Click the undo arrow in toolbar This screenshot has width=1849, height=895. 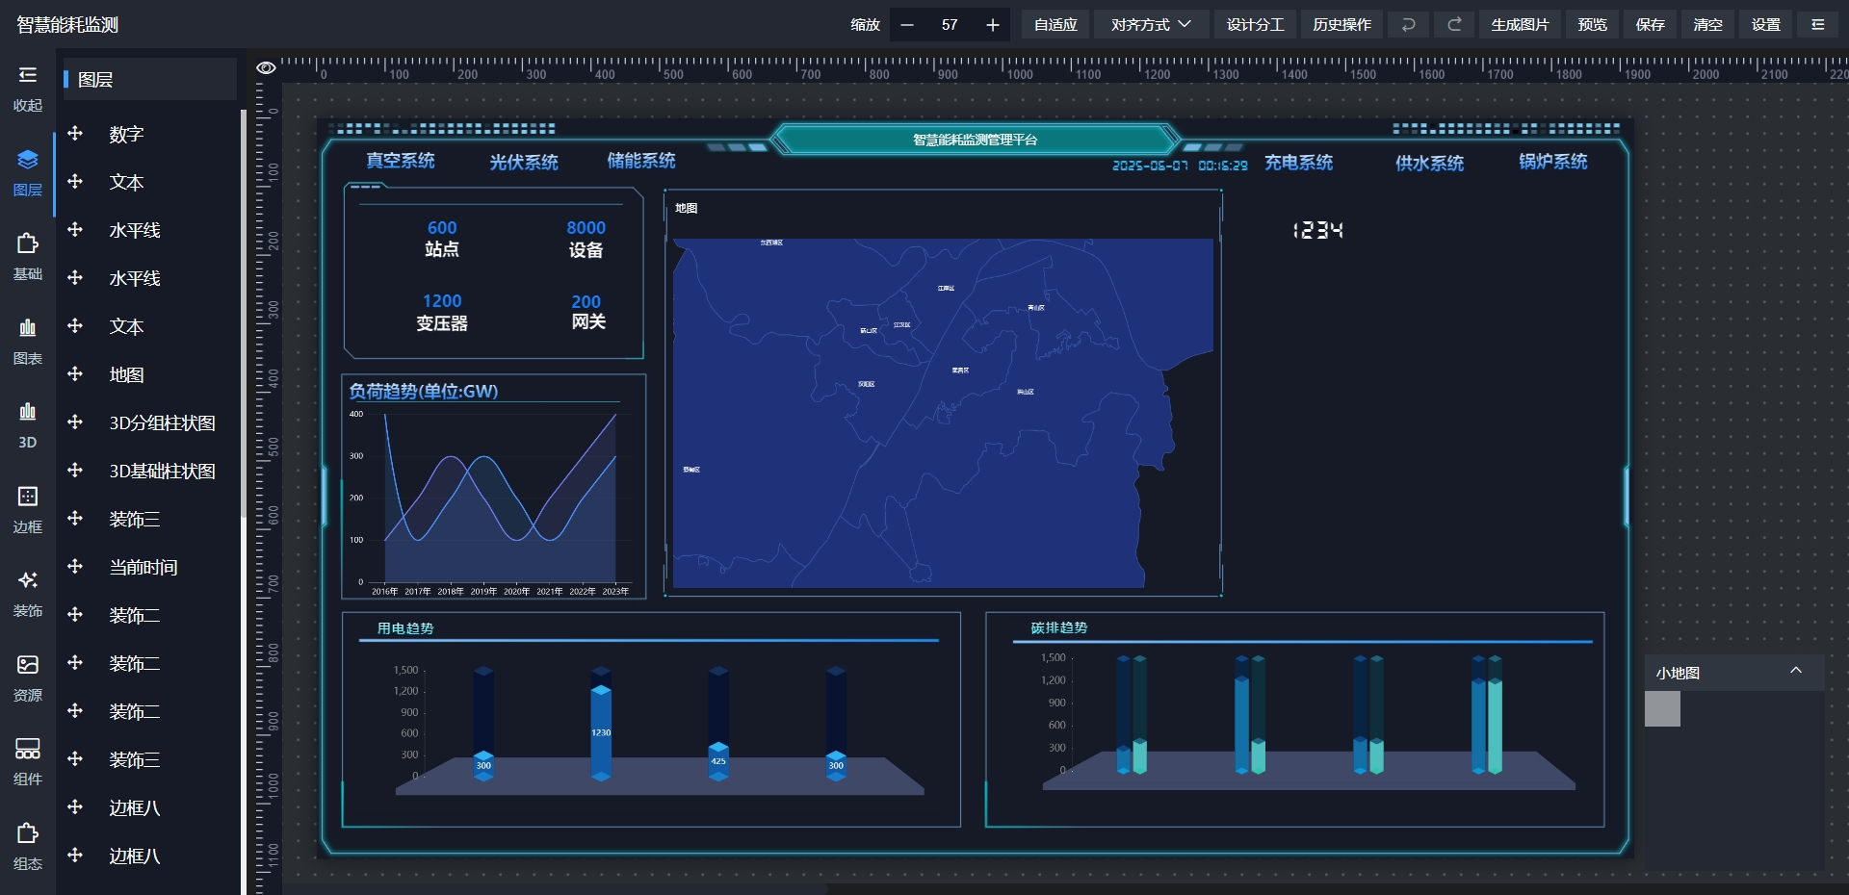pos(1408,25)
